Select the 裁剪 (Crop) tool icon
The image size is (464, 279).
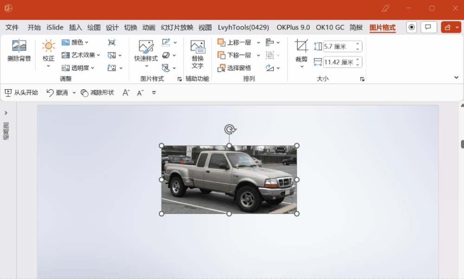click(301, 46)
